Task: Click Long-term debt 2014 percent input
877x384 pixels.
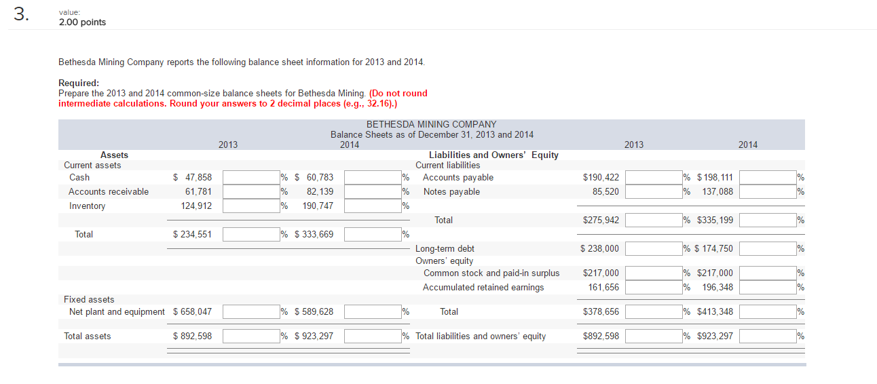Action: click(768, 249)
